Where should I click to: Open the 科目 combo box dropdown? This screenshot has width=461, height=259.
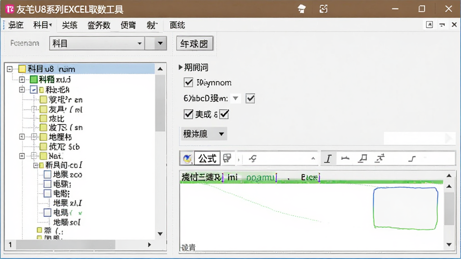click(x=140, y=44)
